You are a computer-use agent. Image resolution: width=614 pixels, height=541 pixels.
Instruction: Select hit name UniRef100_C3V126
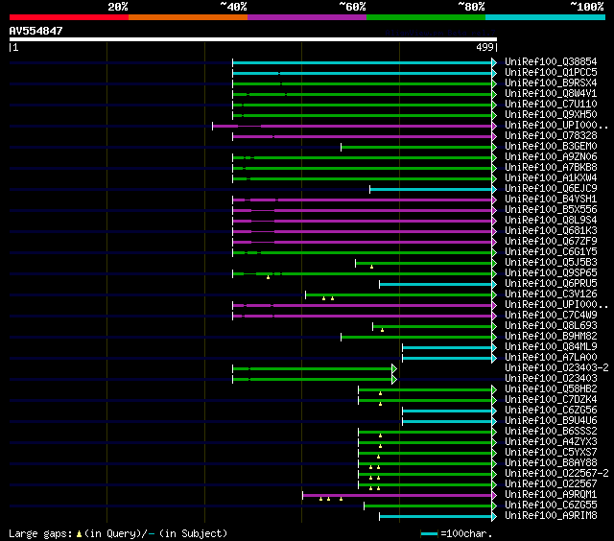(551, 294)
